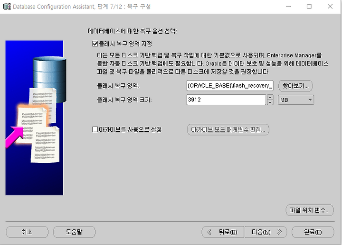
Task: Open 도움말 help
Action: 74,232
